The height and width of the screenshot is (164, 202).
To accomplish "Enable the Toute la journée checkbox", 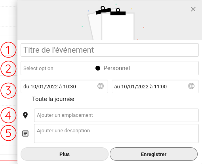I will click(25, 99).
